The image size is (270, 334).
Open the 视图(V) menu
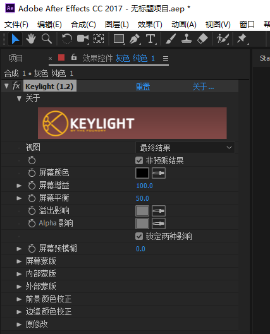218,25
